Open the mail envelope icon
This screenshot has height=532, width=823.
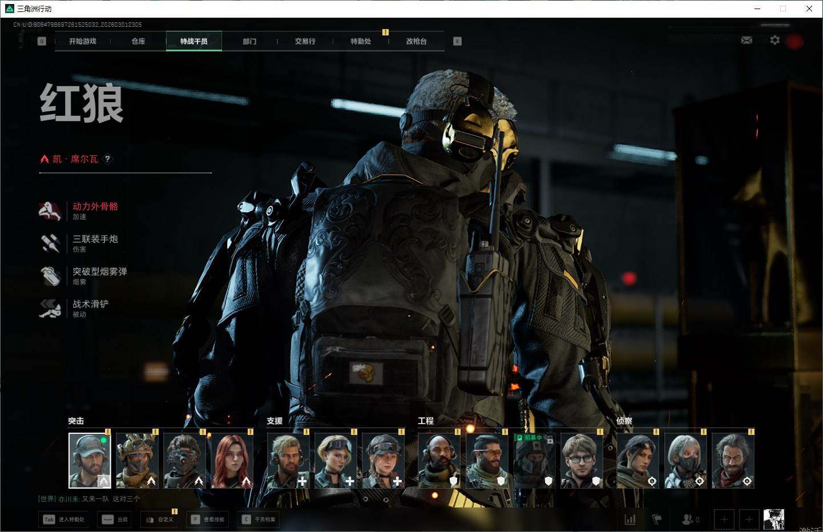click(747, 40)
